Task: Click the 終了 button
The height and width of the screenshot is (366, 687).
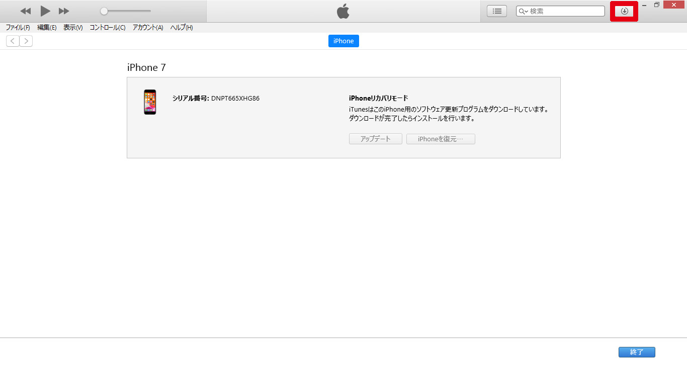Action: (637, 352)
